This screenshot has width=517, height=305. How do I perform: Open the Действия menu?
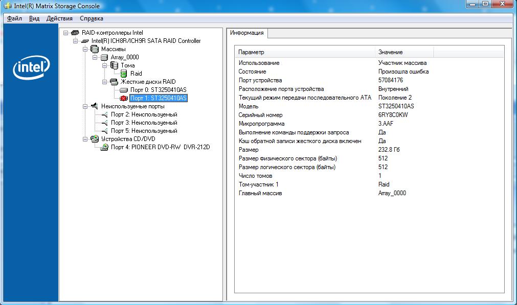(59, 18)
